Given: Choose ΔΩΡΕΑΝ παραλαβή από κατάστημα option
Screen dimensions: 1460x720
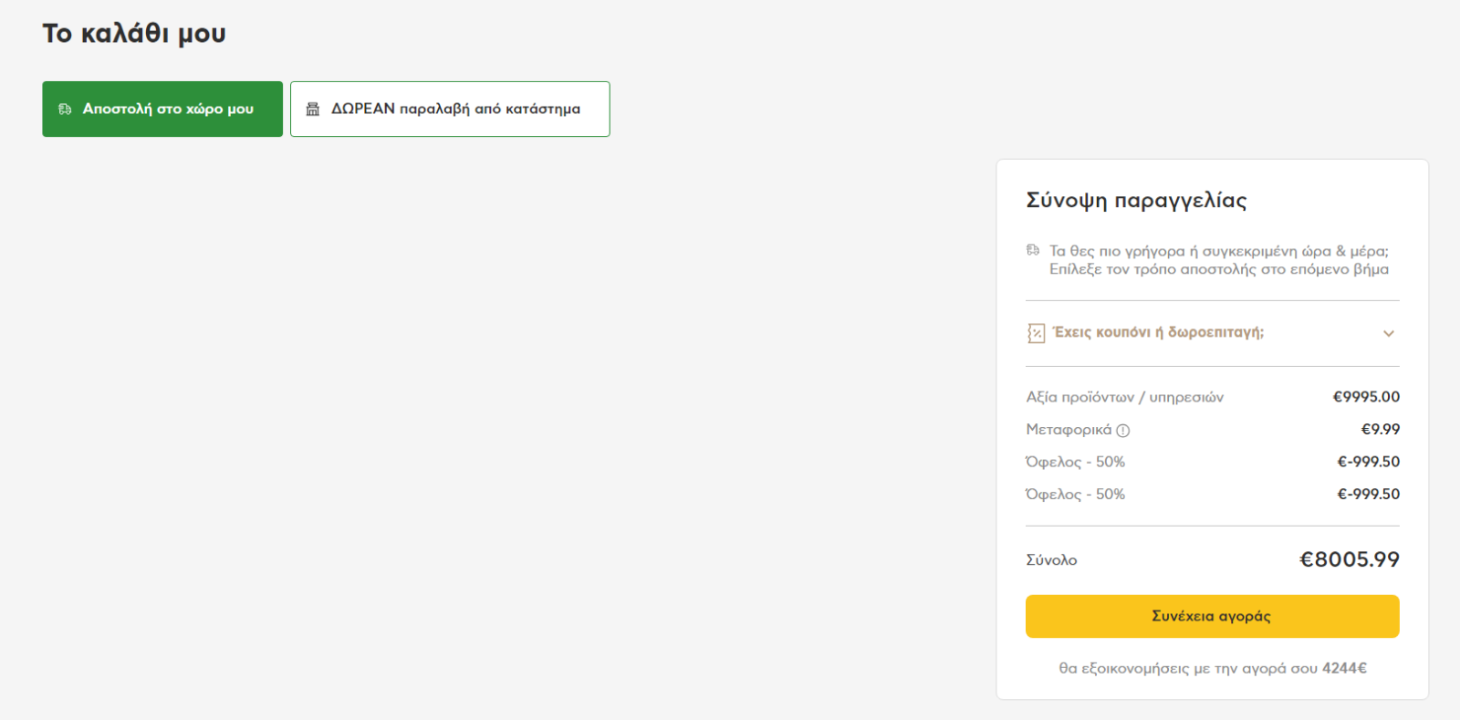Looking at the screenshot, I should 450,109.
